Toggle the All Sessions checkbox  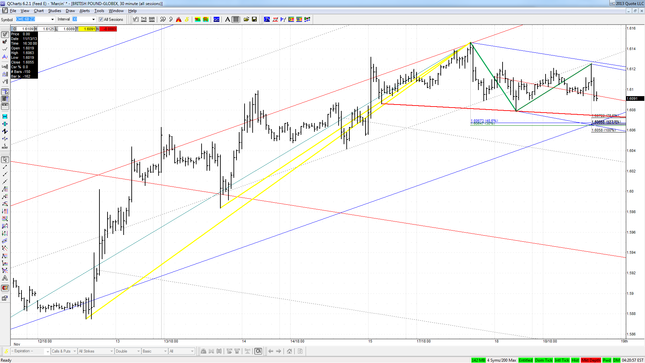(x=101, y=19)
